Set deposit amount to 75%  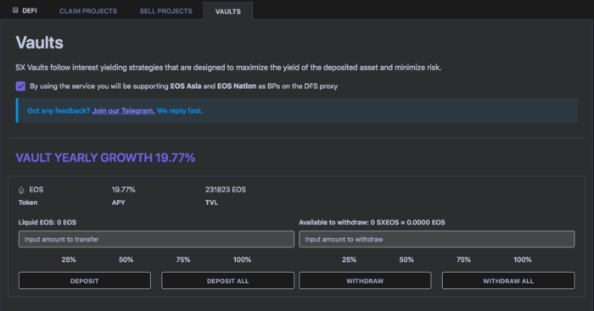point(183,259)
